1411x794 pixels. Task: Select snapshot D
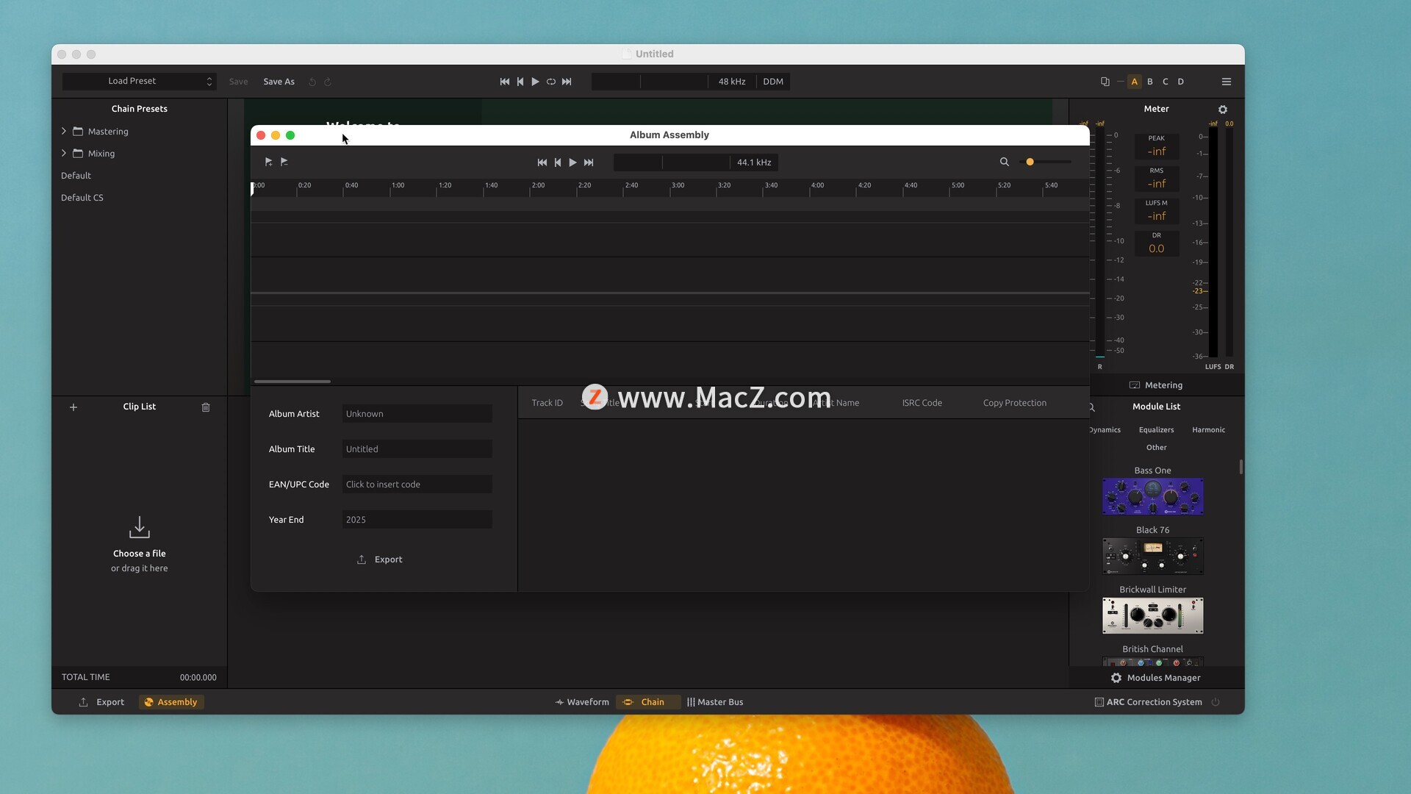coord(1181,82)
